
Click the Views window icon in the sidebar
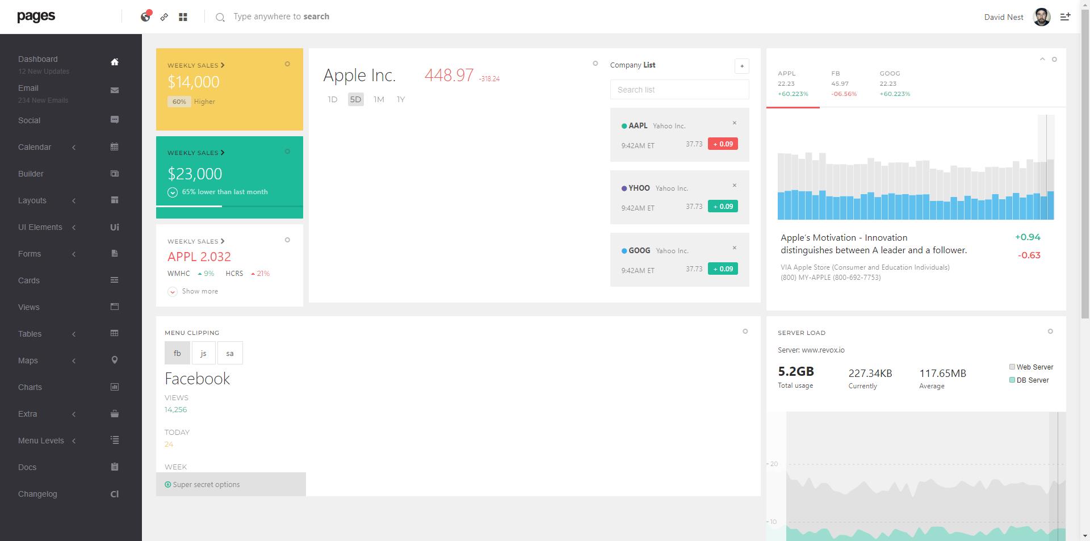[115, 307]
